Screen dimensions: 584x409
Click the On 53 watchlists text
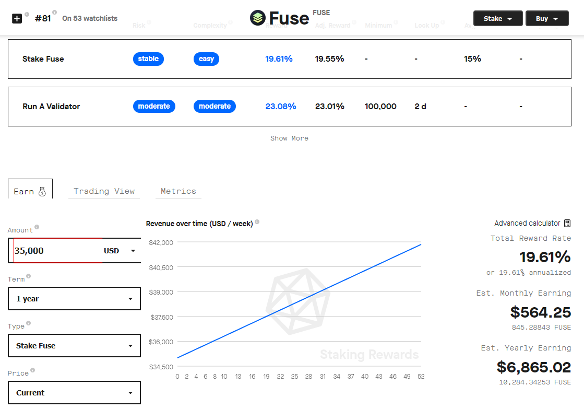90,18
